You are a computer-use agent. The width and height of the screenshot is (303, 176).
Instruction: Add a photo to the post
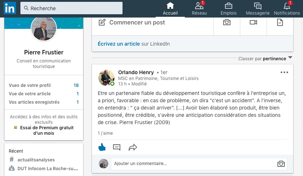pos(227,22)
